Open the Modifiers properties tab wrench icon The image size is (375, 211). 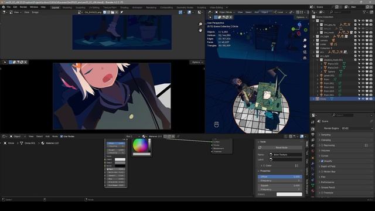(313, 163)
